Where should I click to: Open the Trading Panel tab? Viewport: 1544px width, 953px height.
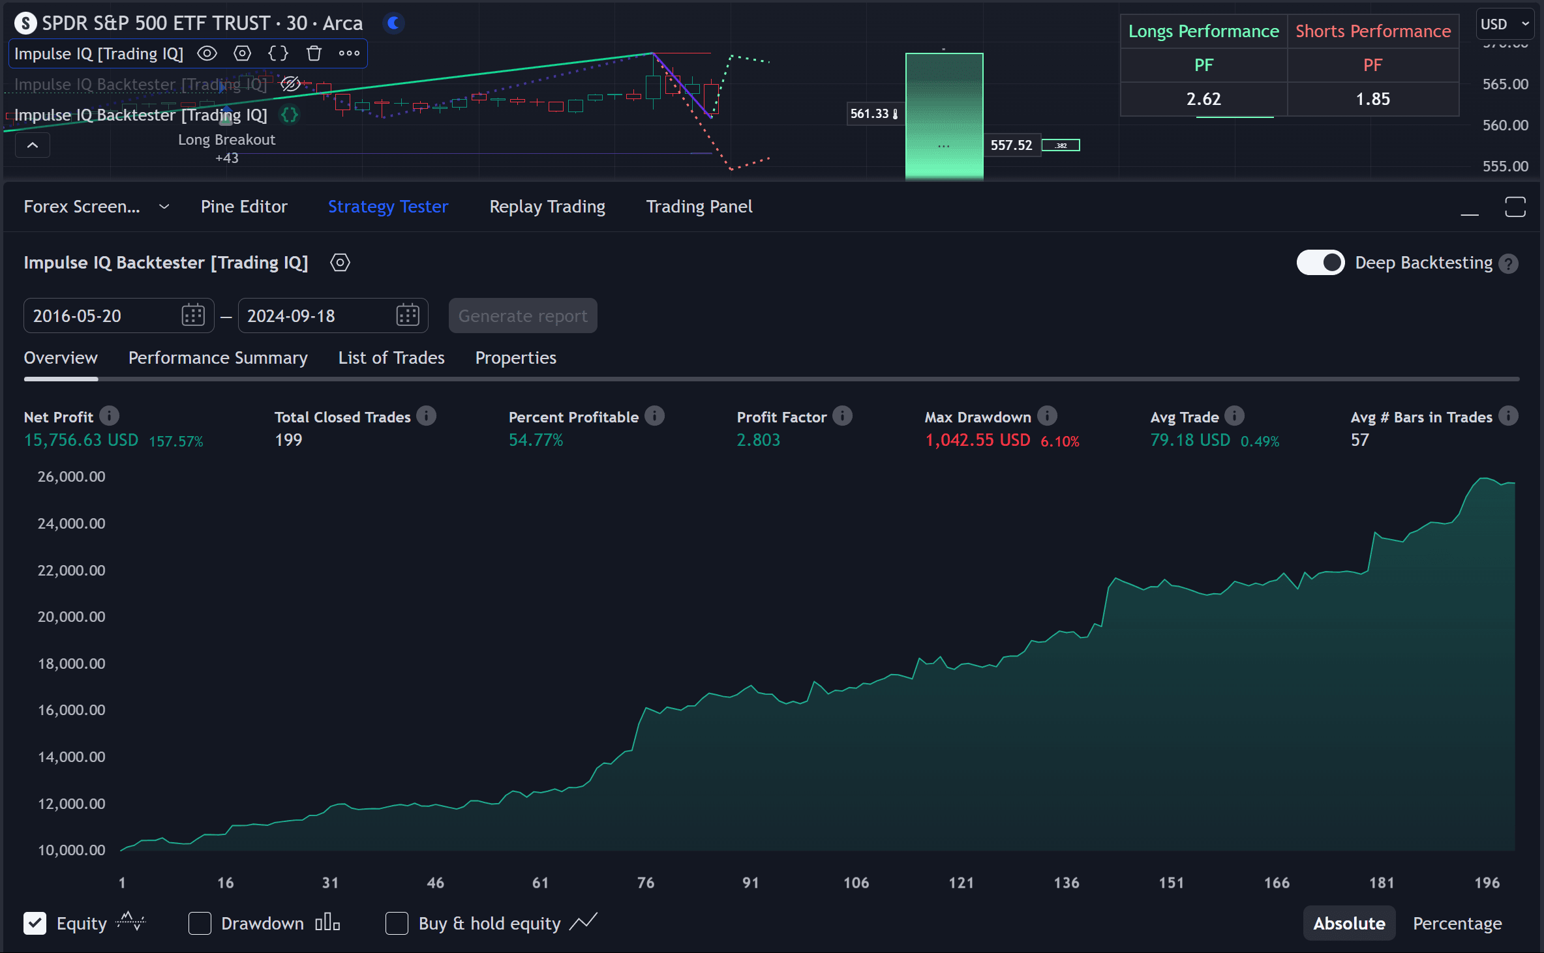[699, 207]
